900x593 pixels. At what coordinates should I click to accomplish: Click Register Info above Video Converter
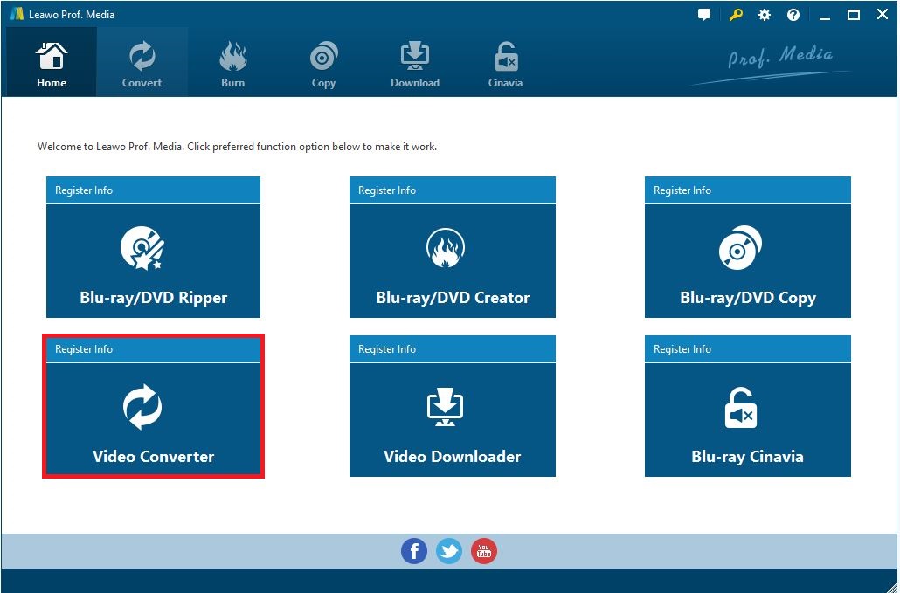pyautogui.click(x=84, y=349)
